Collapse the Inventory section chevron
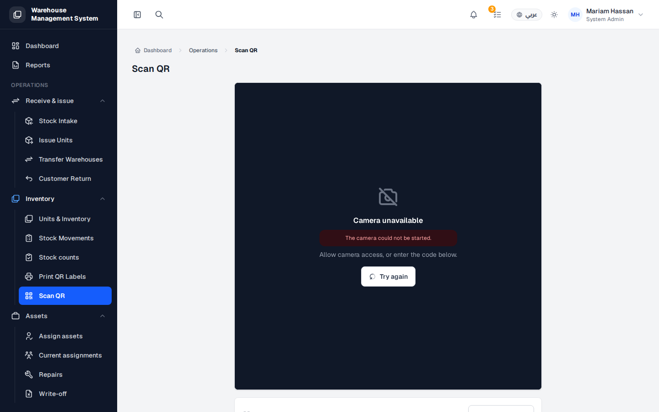The width and height of the screenshot is (659, 412). point(103,199)
